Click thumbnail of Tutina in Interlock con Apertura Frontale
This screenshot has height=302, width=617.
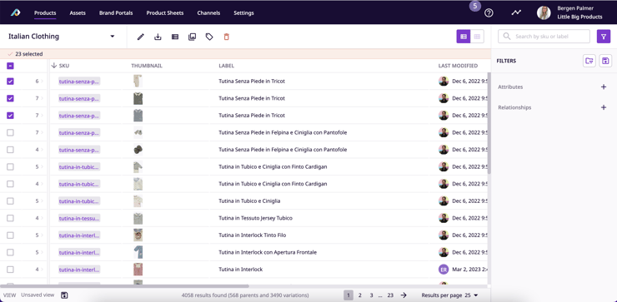pos(138,252)
